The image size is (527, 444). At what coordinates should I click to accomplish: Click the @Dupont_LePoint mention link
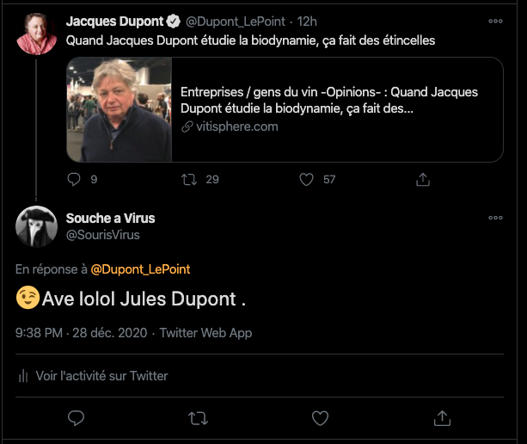140,269
